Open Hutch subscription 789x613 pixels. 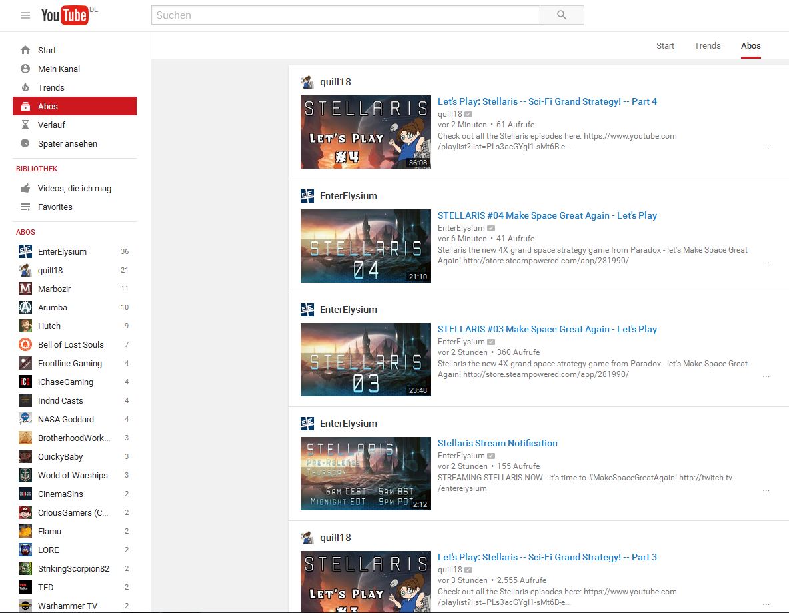75,326
